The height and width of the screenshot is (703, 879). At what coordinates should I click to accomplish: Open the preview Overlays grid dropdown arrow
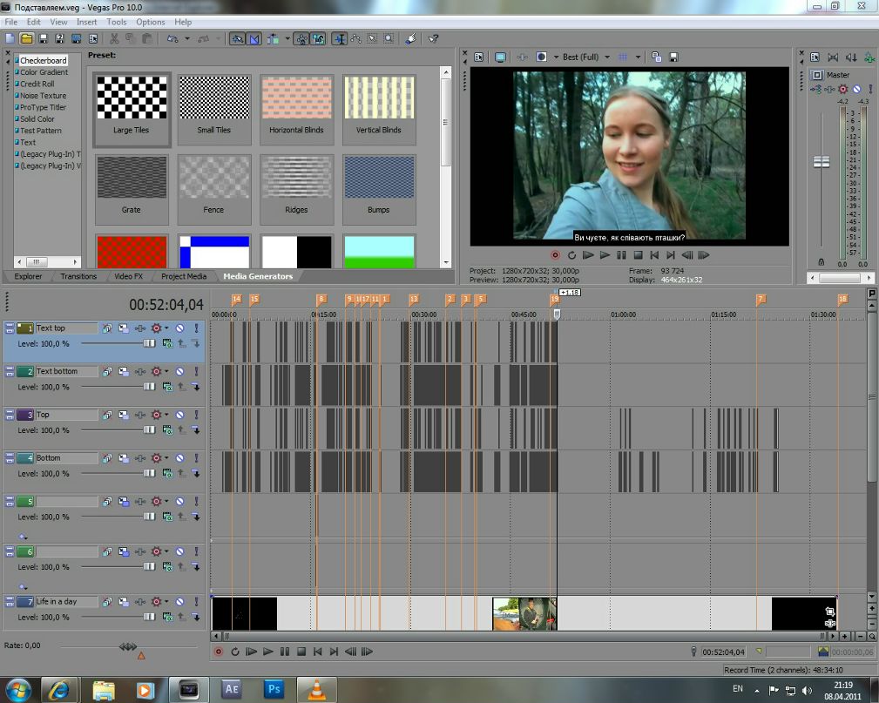(638, 57)
